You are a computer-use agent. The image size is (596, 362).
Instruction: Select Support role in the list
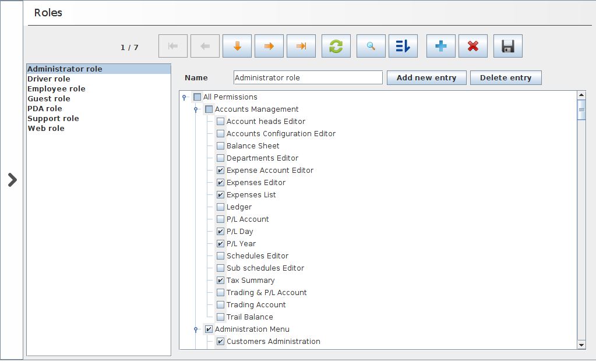[x=53, y=119]
